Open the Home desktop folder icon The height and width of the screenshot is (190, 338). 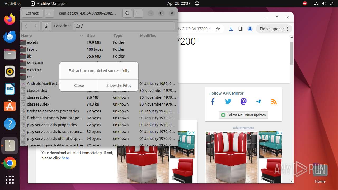click(x=320, y=173)
